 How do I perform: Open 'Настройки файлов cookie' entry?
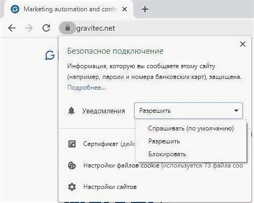point(121,166)
